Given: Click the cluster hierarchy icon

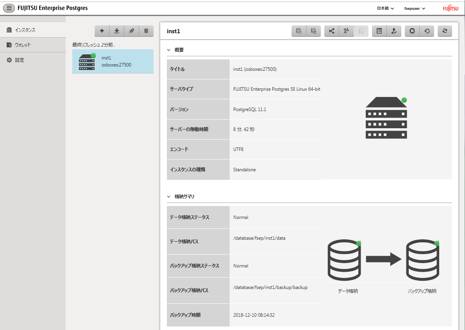Looking at the screenshot, I should 346,31.
